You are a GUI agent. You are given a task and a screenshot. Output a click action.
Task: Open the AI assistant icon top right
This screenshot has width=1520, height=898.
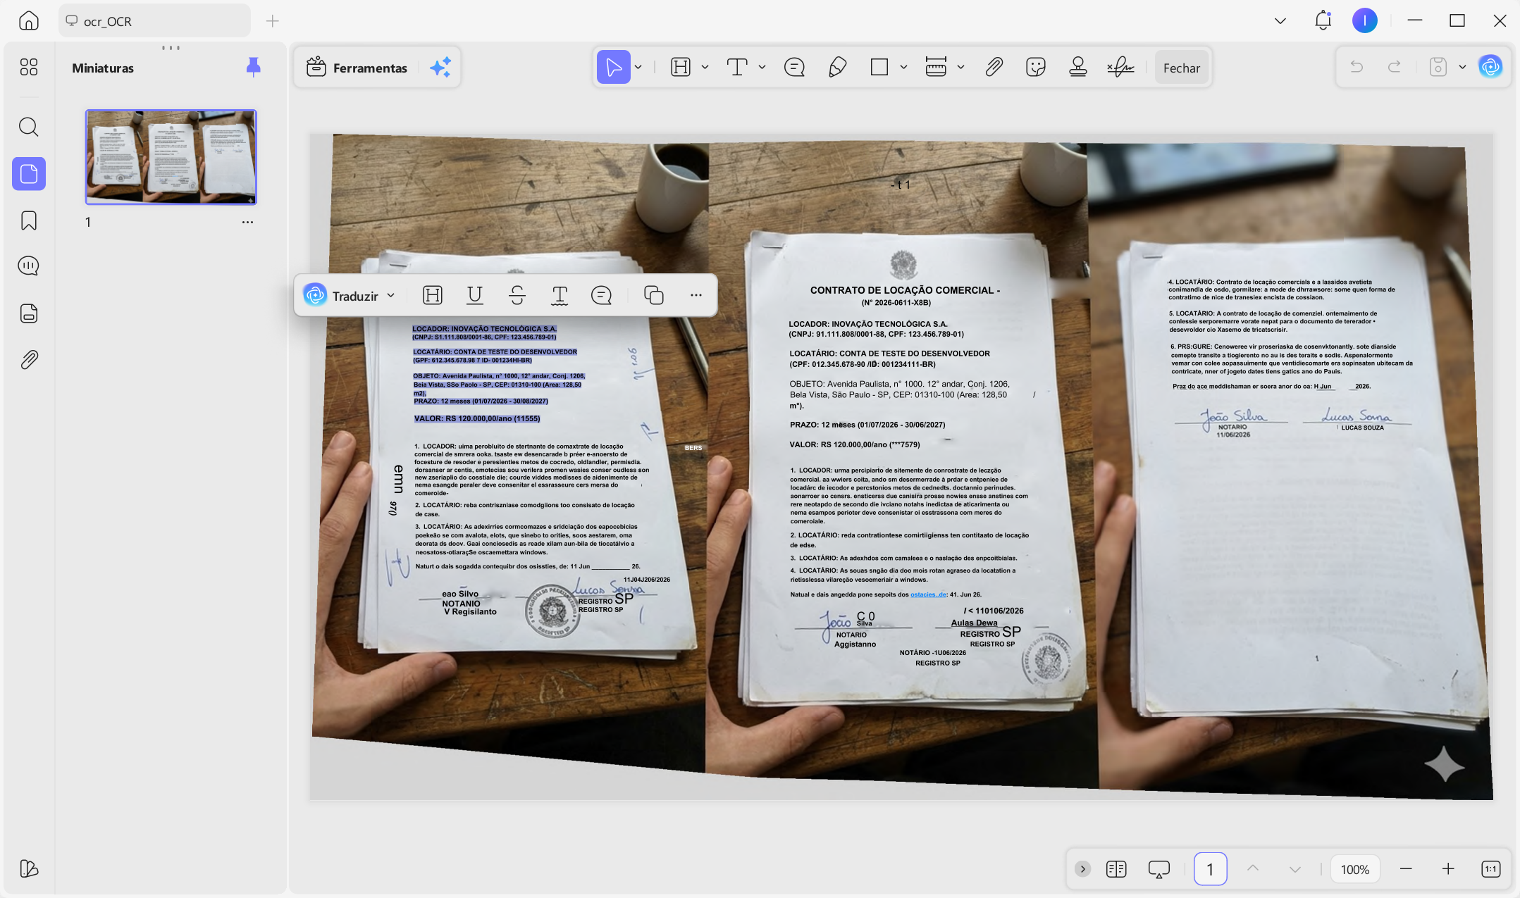tap(1490, 67)
